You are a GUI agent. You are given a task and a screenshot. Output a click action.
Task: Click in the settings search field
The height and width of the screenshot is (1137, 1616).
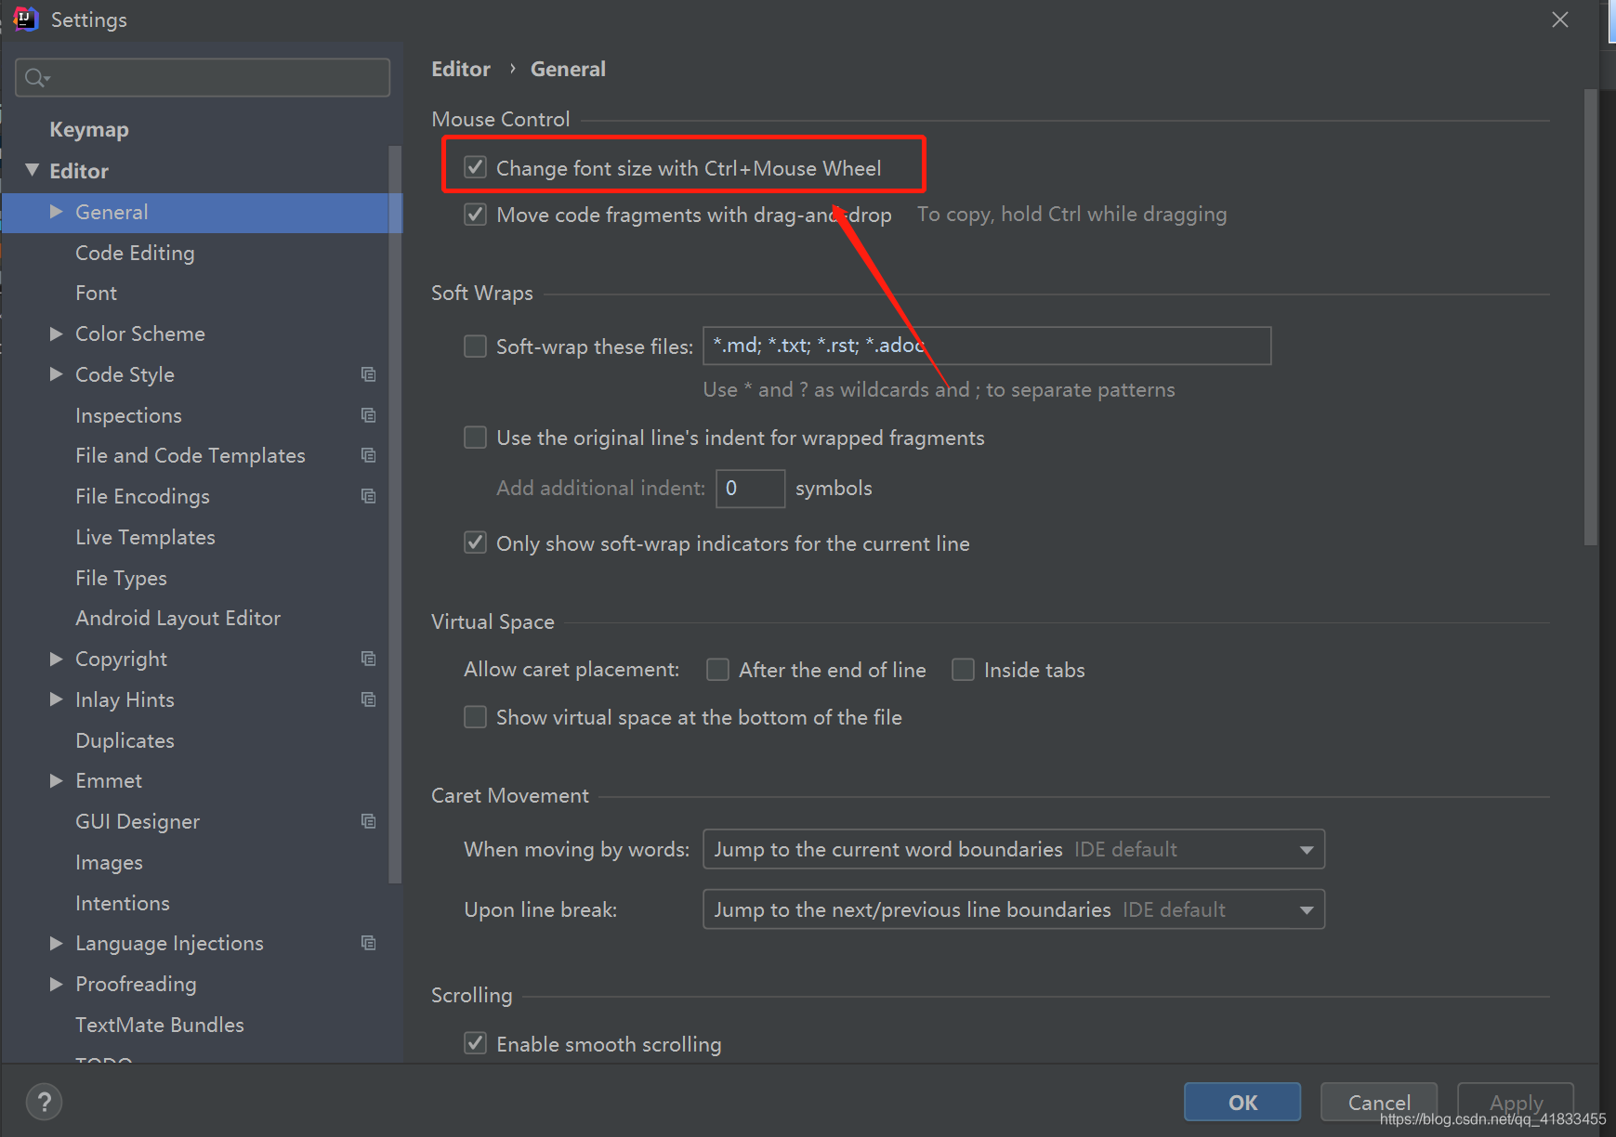click(203, 78)
